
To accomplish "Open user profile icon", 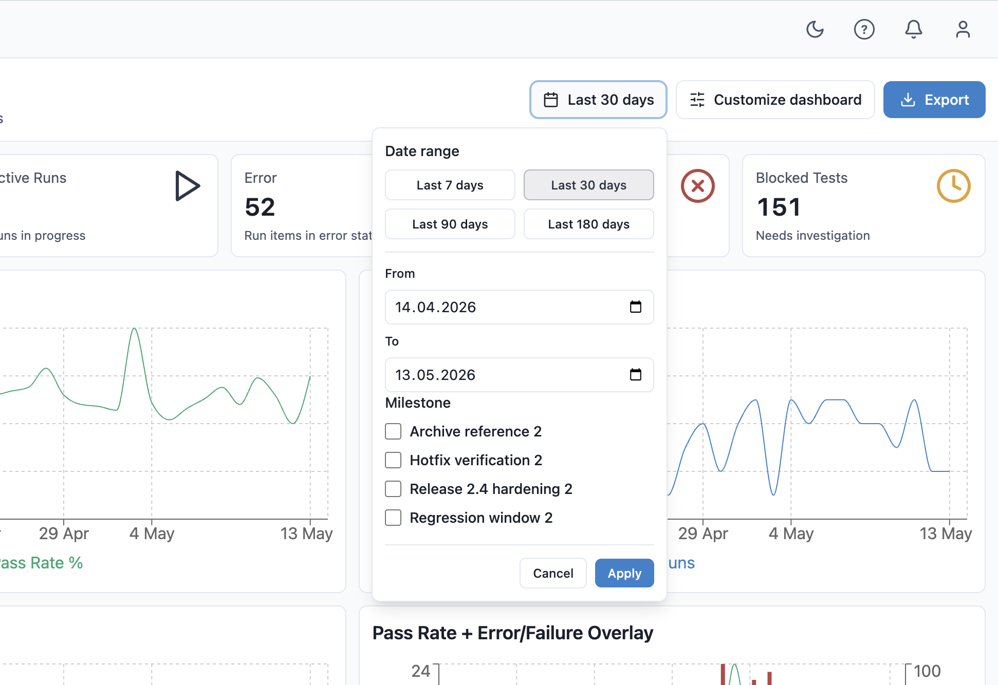I will (963, 29).
